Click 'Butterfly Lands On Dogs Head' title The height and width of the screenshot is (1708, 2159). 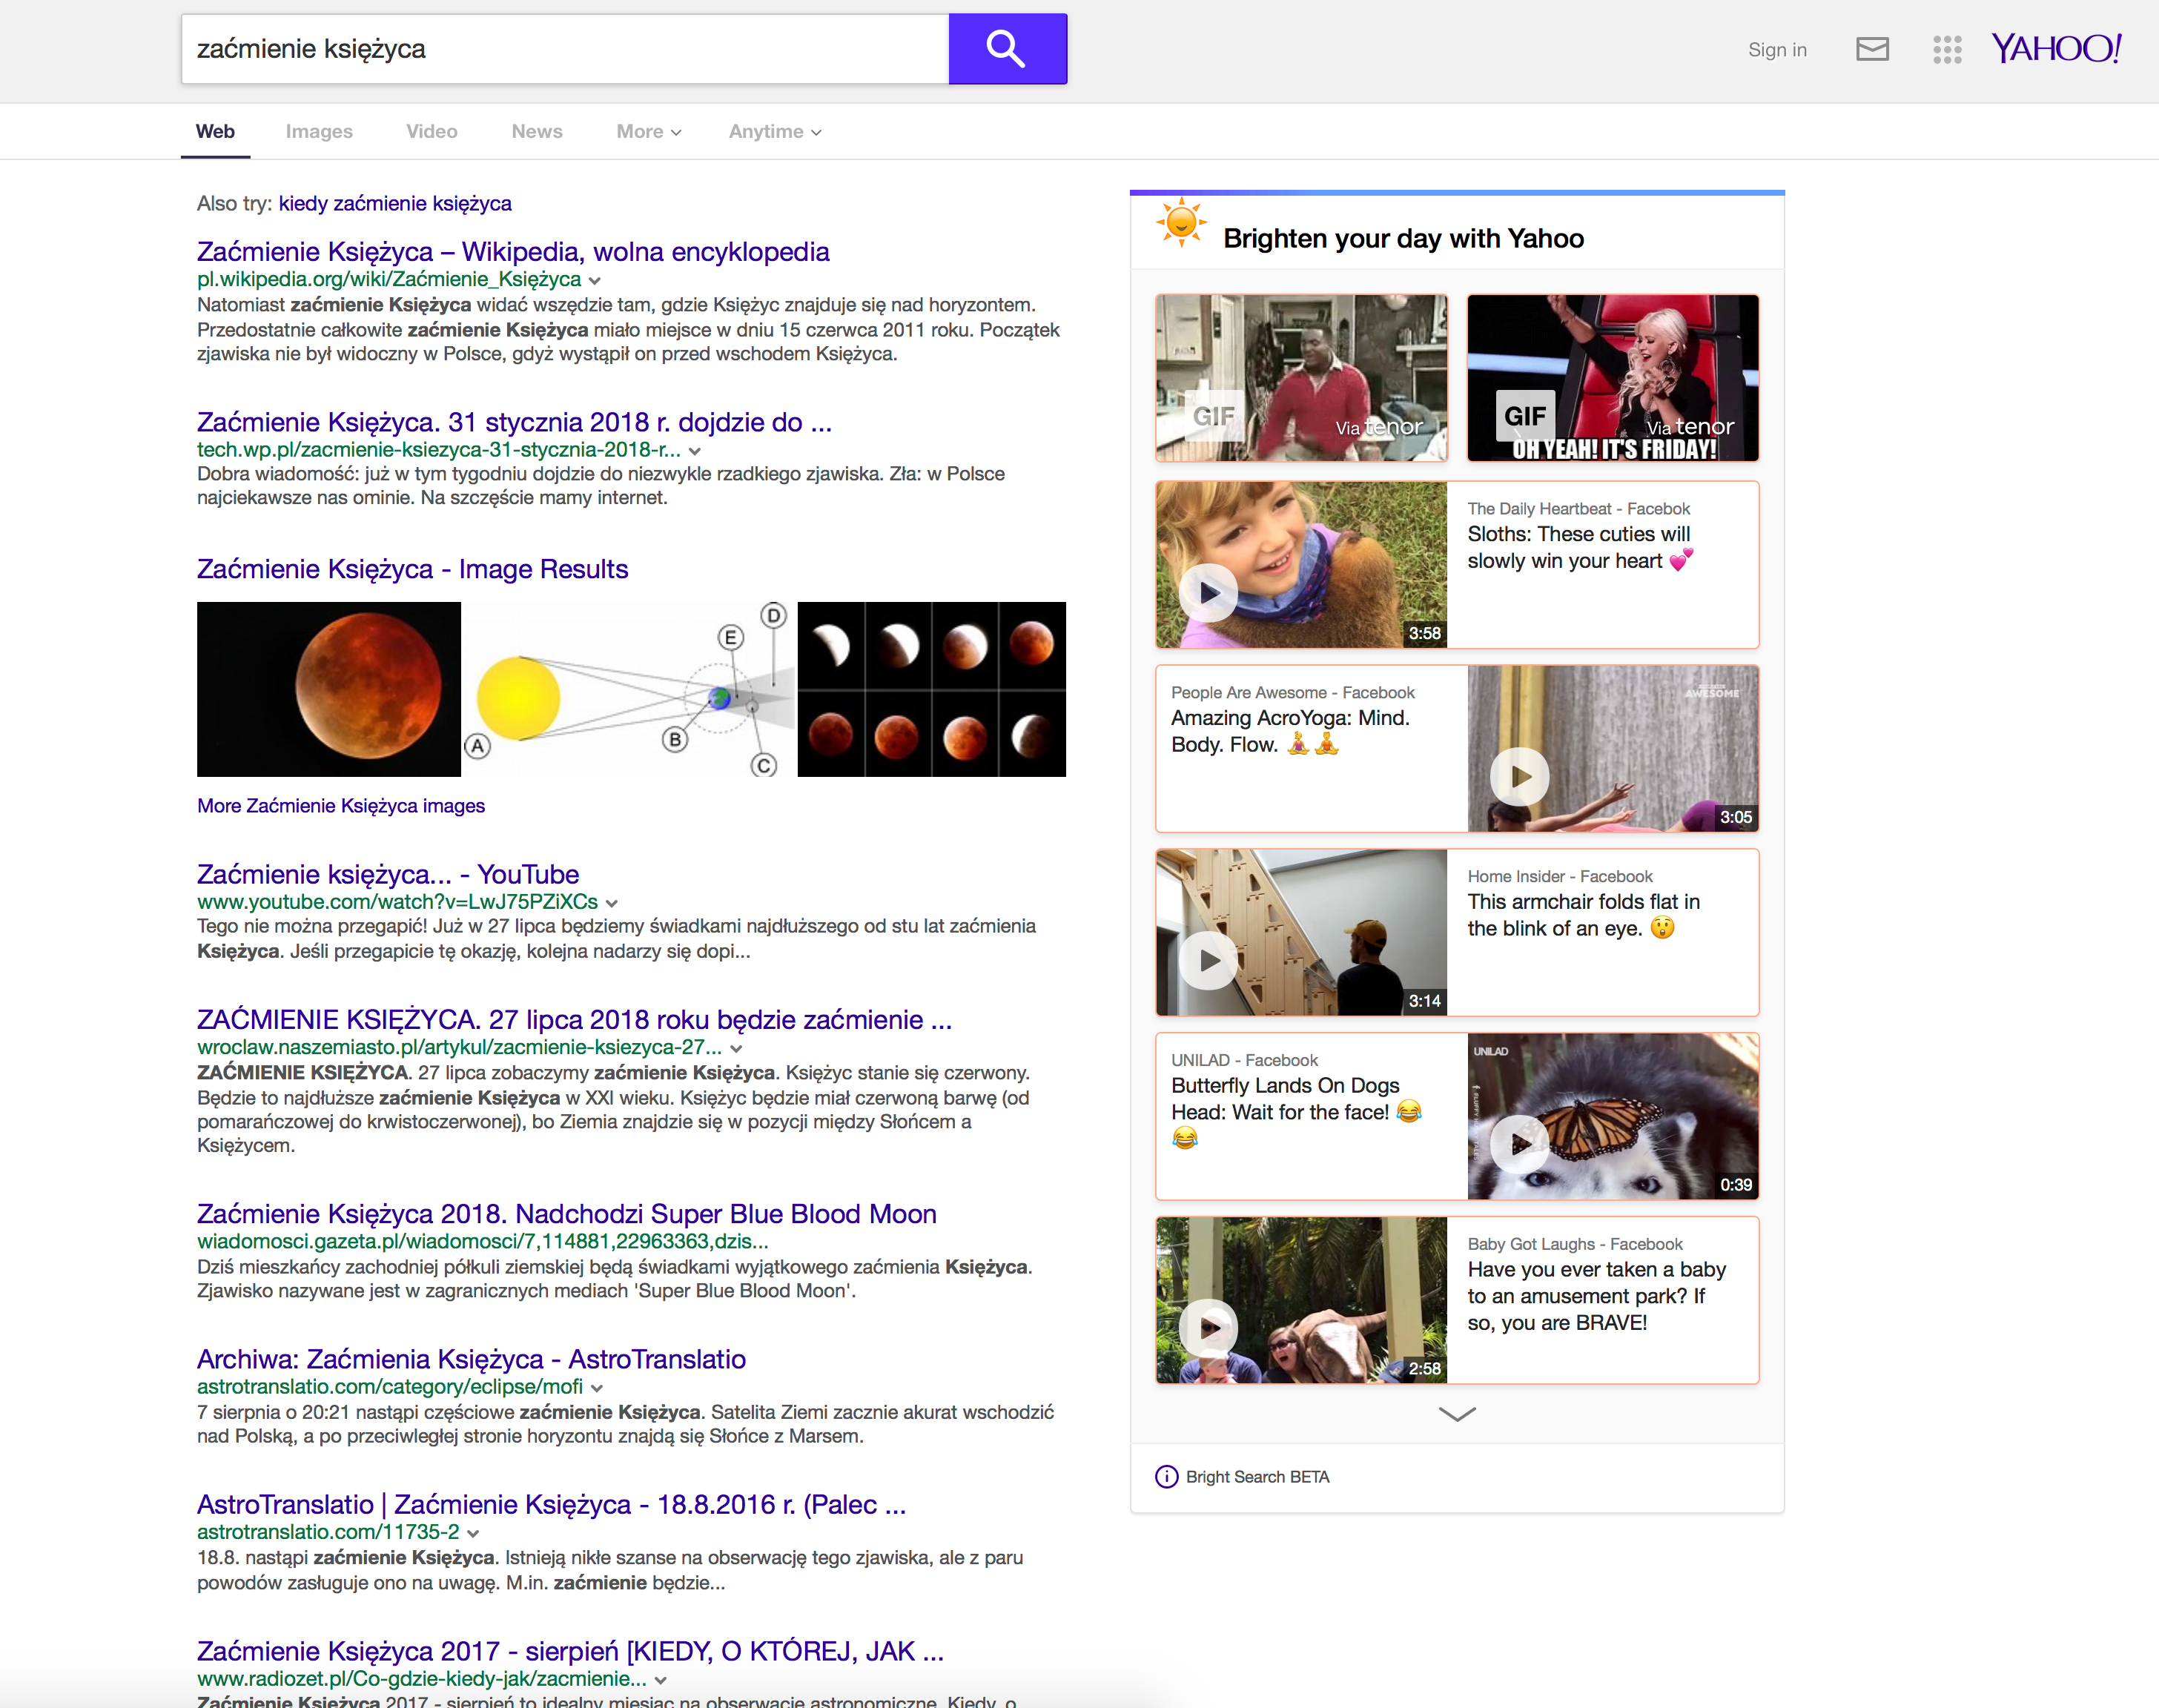[x=1296, y=1111]
